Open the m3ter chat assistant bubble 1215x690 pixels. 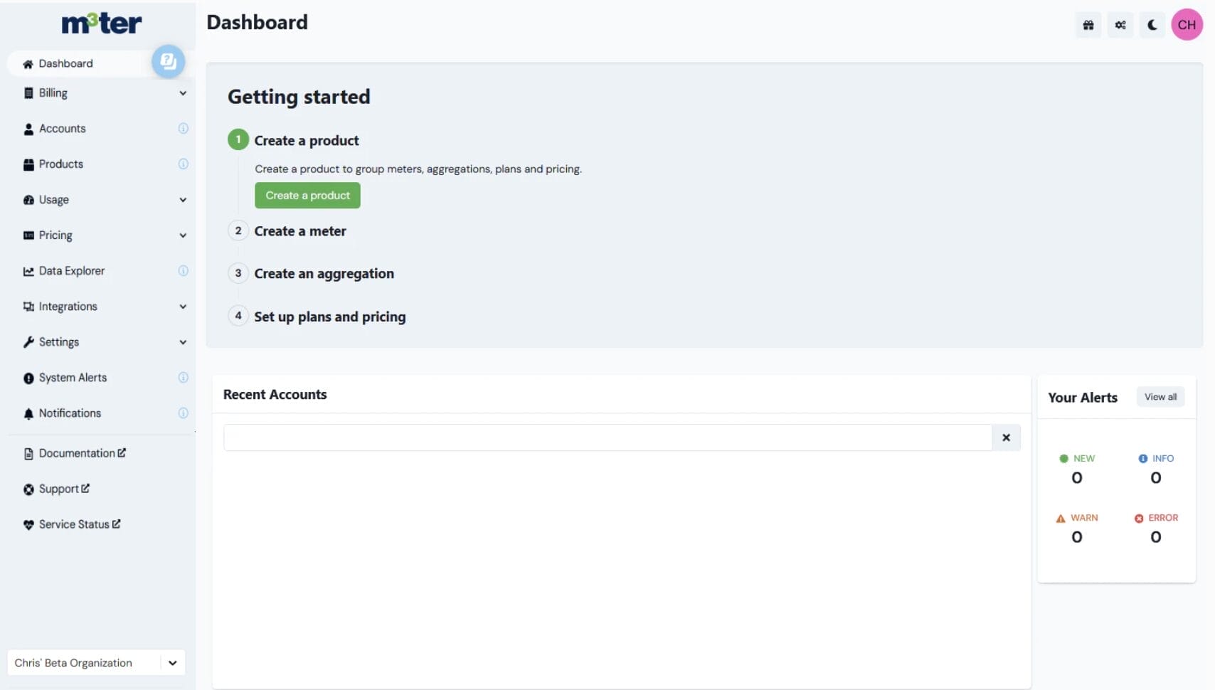pos(169,62)
